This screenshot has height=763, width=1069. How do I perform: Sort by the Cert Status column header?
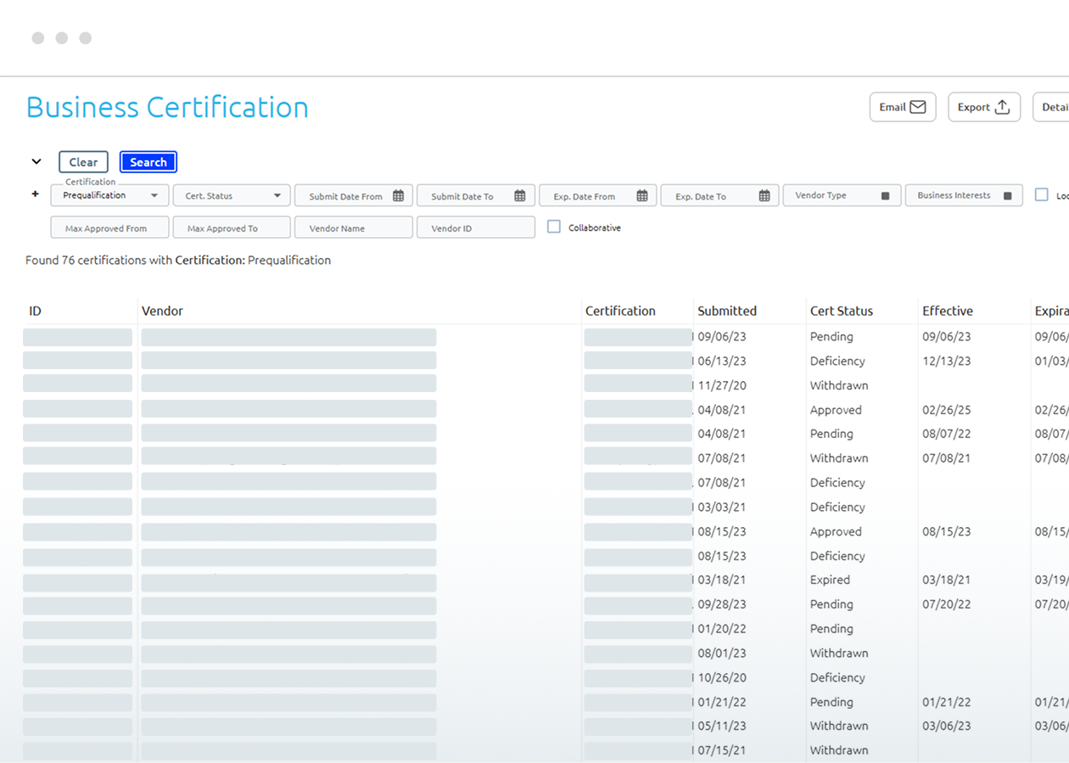pyautogui.click(x=841, y=311)
